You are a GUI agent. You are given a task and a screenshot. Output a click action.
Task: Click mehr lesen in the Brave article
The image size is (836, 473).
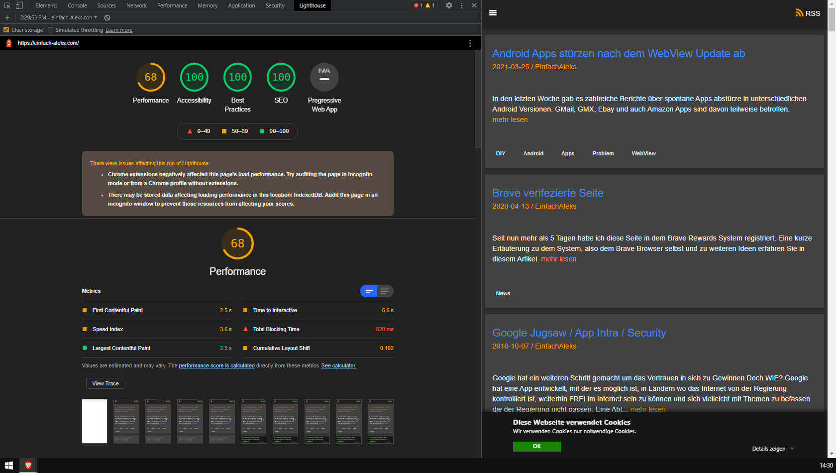(x=559, y=259)
